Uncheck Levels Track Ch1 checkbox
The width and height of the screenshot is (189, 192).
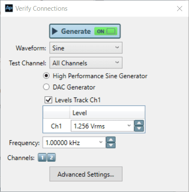[x=48, y=100]
